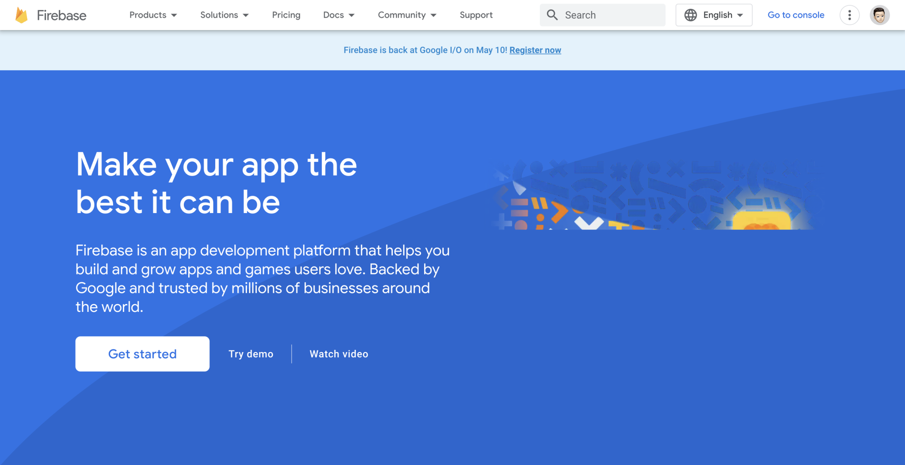The height and width of the screenshot is (465, 905).
Task: Expand the Solutions dropdown menu
Action: click(x=224, y=15)
